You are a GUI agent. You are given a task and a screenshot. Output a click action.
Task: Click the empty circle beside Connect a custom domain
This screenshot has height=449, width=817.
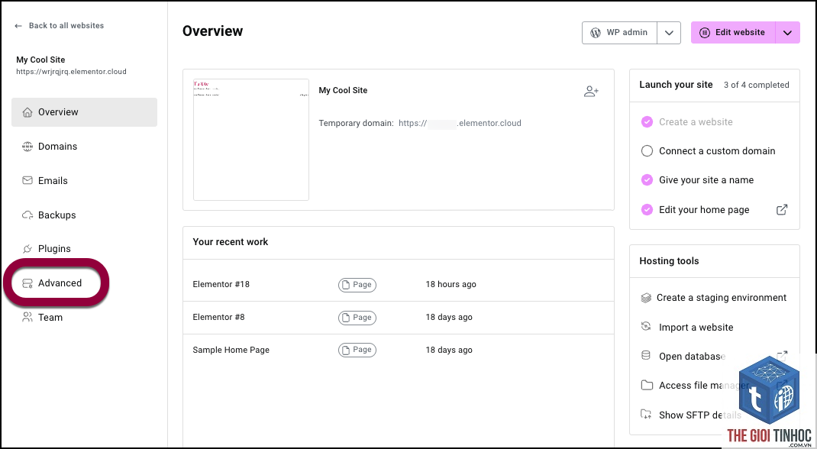647,151
